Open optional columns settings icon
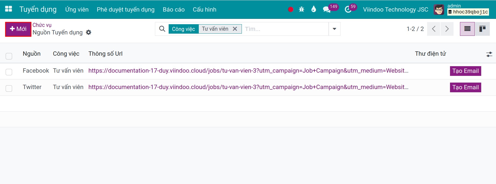The image size is (496, 184). [489, 54]
